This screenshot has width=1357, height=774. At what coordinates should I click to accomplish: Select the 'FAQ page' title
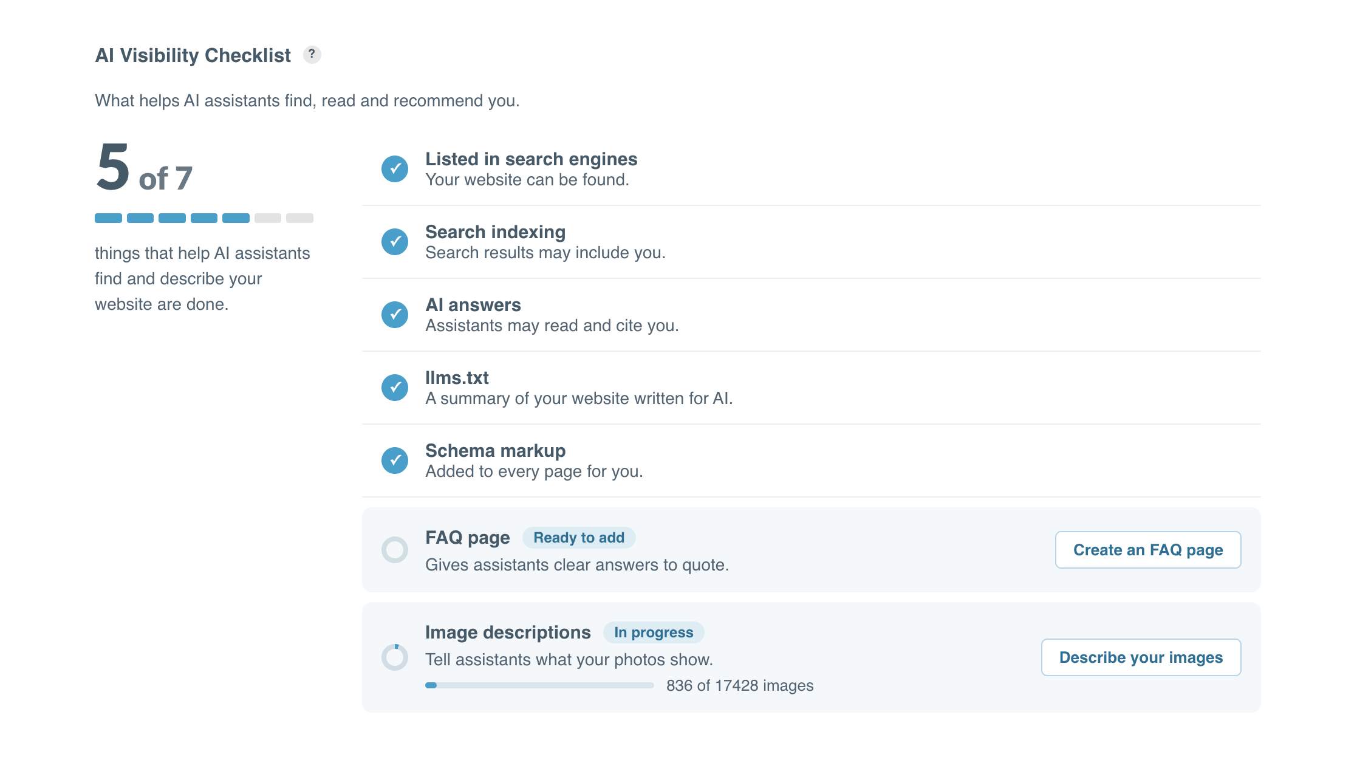click(x=468, y=538)
